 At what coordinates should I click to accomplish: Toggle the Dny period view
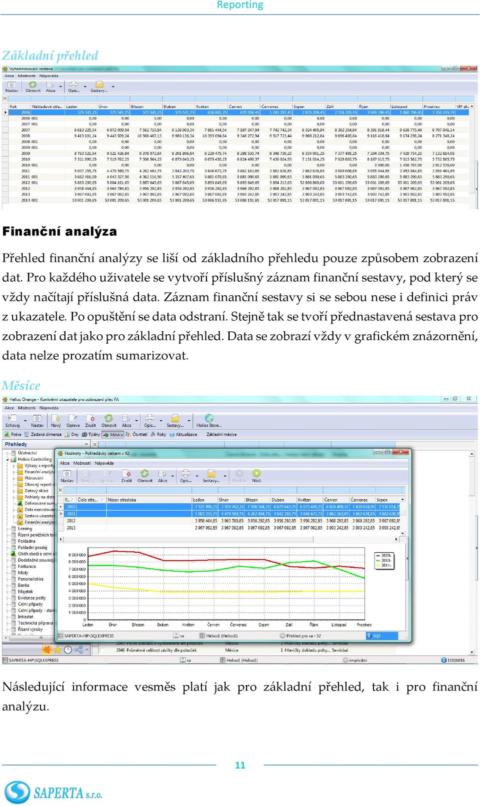[x=71, y=434]
